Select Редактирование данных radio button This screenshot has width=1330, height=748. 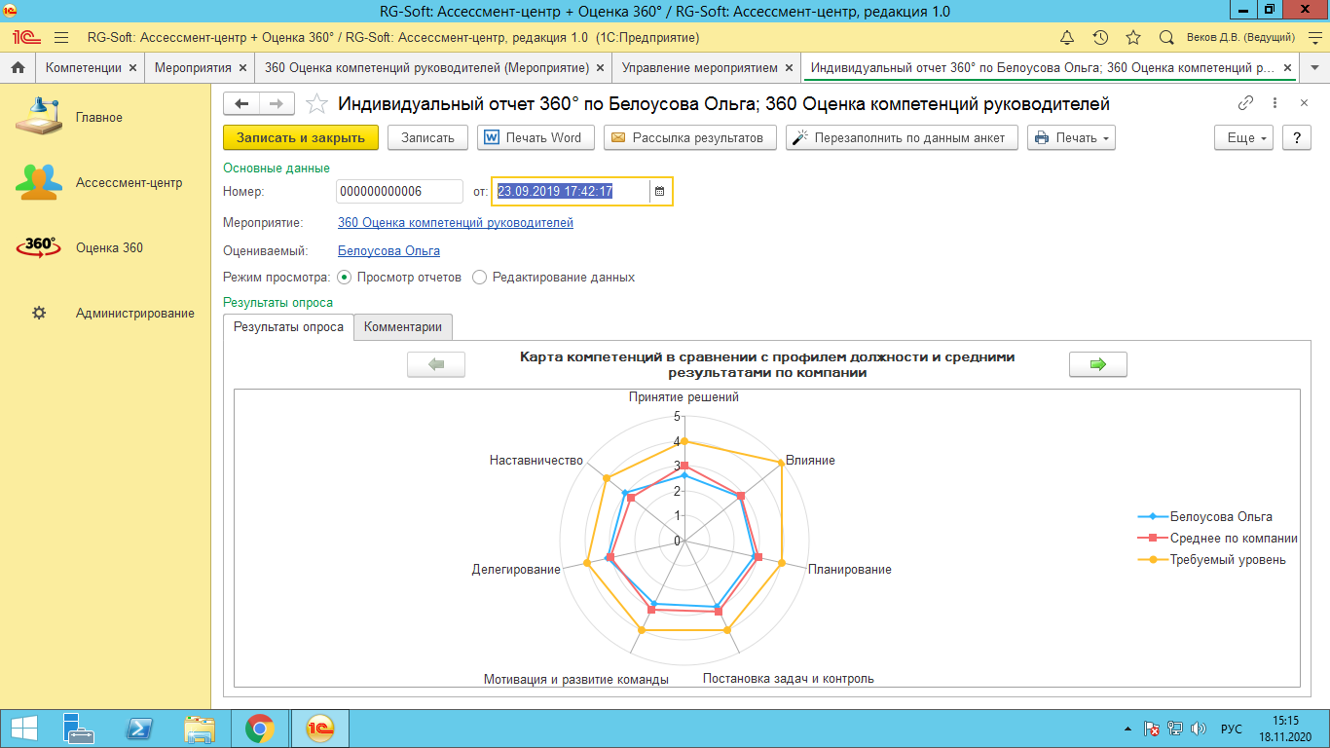[479, 278]
